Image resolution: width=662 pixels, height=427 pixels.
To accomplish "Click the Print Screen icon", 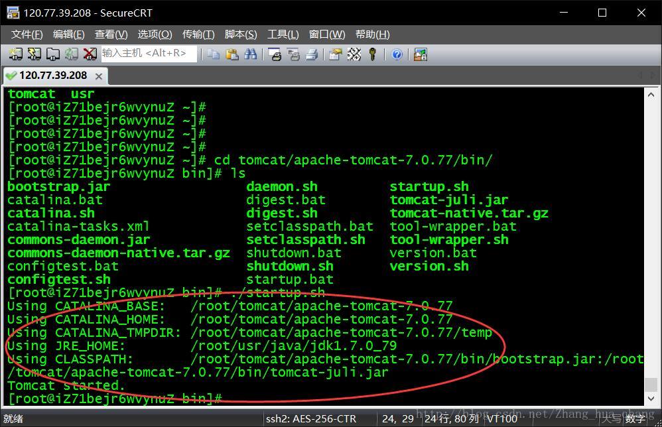I will [275, 54].
